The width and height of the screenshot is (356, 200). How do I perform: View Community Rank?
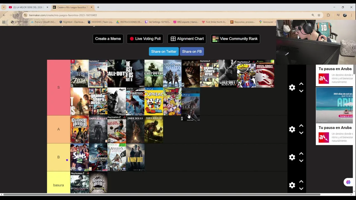pyautogui.click(x=235, y=39)
